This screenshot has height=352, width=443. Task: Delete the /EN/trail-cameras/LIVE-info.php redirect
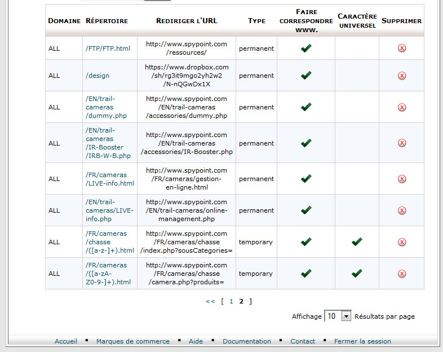tap(402, 210)
